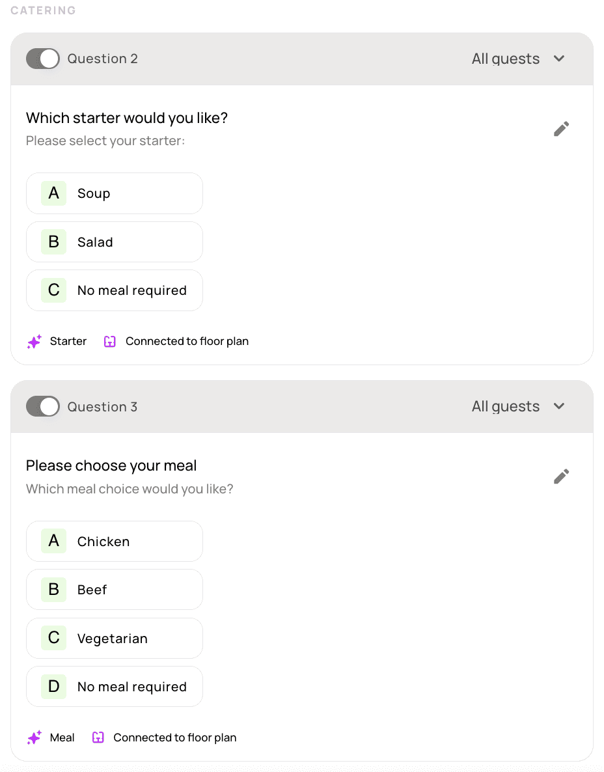Click floor plan icon under meal question

[98, 738]
